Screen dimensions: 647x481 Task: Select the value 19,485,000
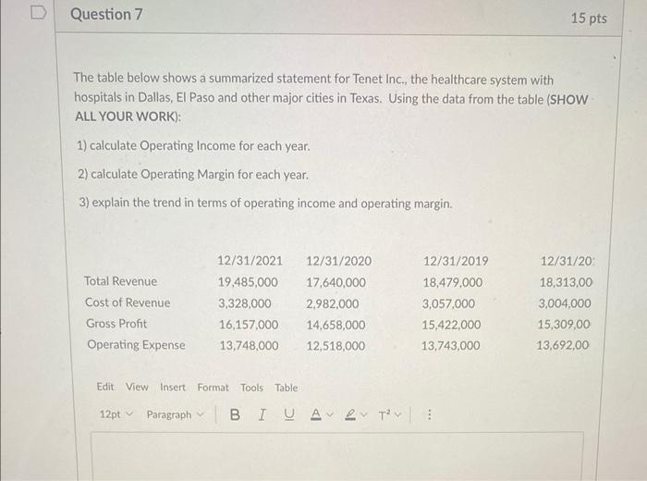pyautogui.click(x=248, y=282)
